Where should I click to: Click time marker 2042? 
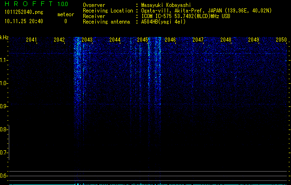tap(59, 40)
